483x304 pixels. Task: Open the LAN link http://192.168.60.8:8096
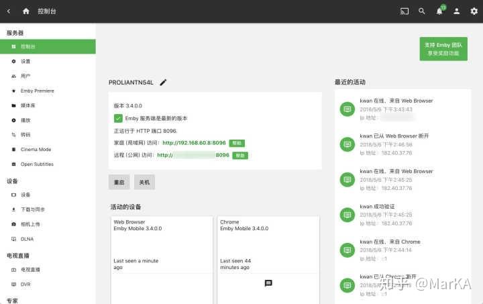click(x=194, y=143)
